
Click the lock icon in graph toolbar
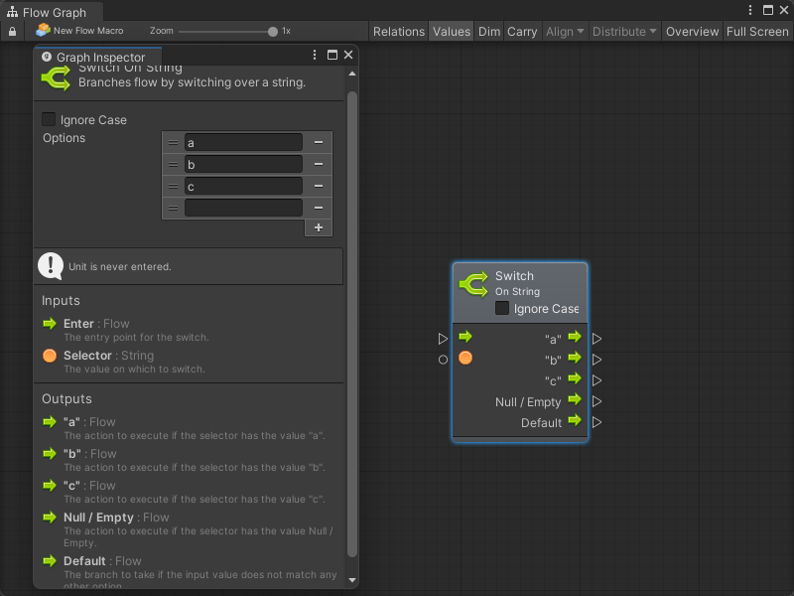(12, 32)
